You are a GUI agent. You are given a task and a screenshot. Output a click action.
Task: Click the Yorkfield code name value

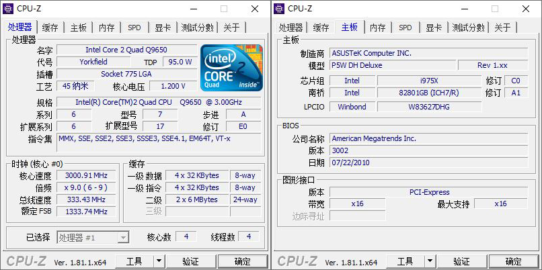click(93, 62)
